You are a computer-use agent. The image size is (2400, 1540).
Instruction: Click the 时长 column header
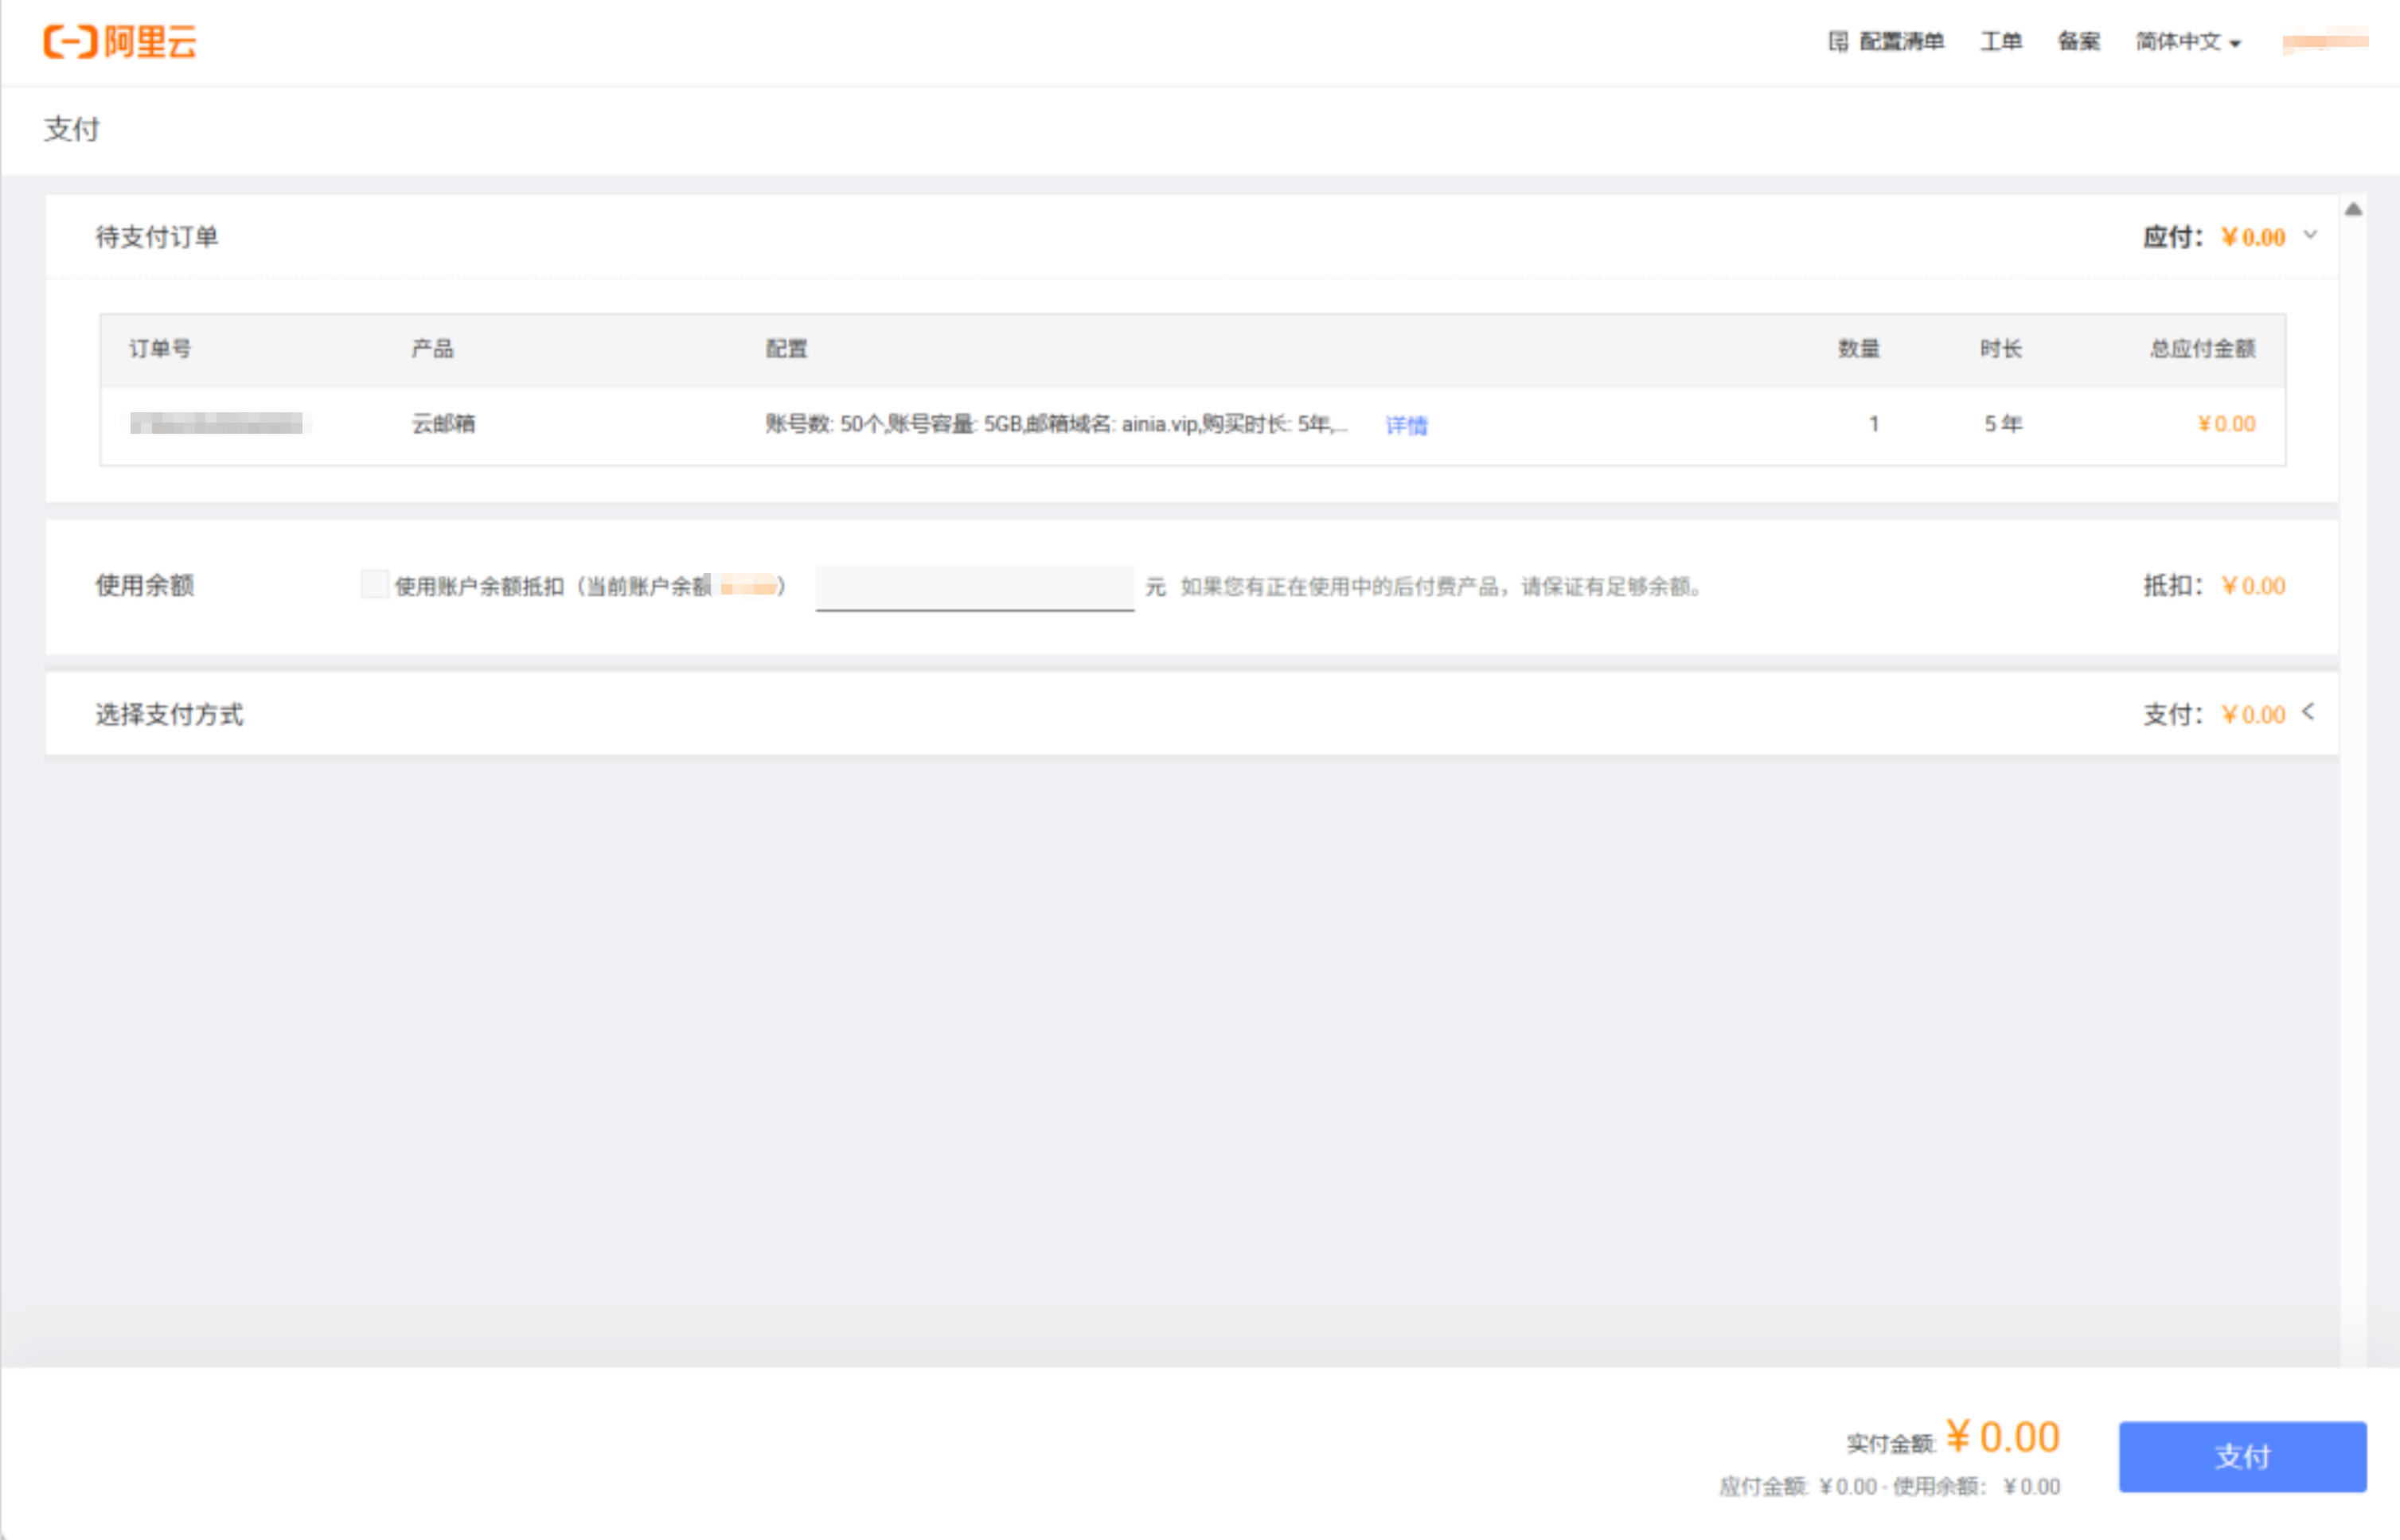tap(2001, 348)
